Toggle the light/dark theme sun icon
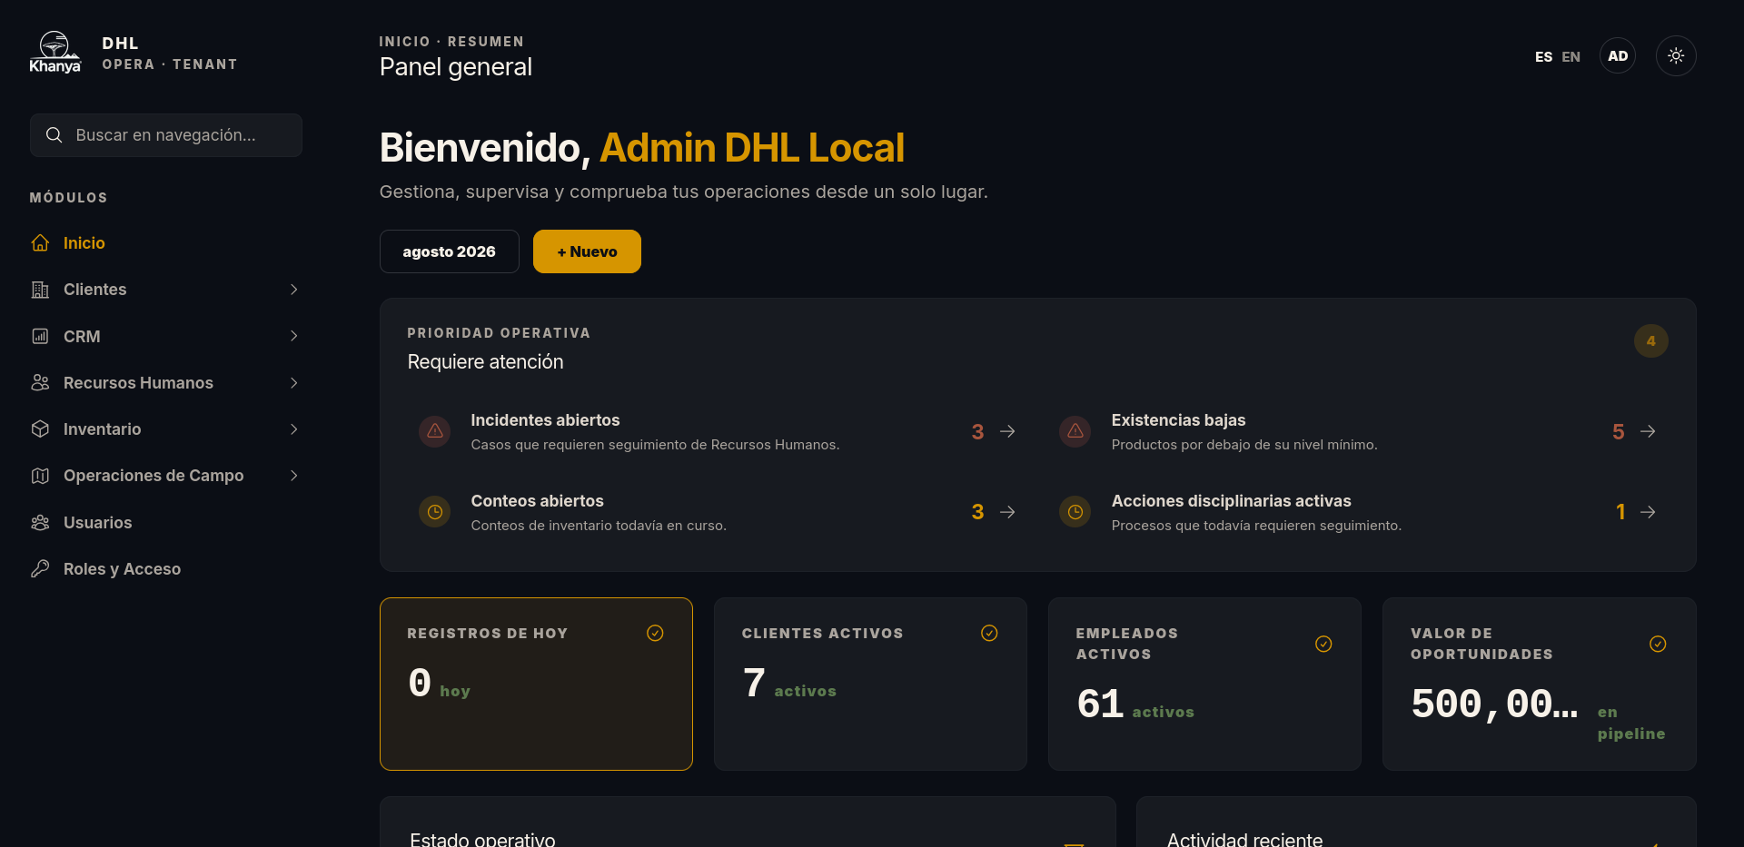The height and width of the screenshot is (847, 1744). click(1676, 56)
